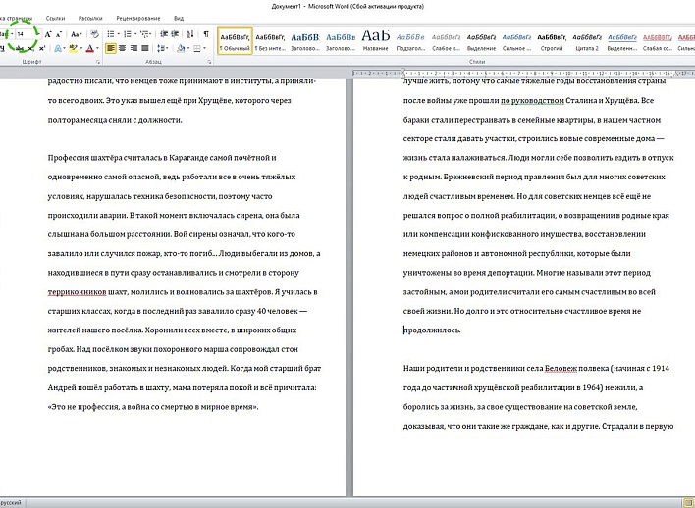The width and height of the screenshot is (695, 508).
Task: Click the русский language indicator in status bar
Action: (10, 503)
